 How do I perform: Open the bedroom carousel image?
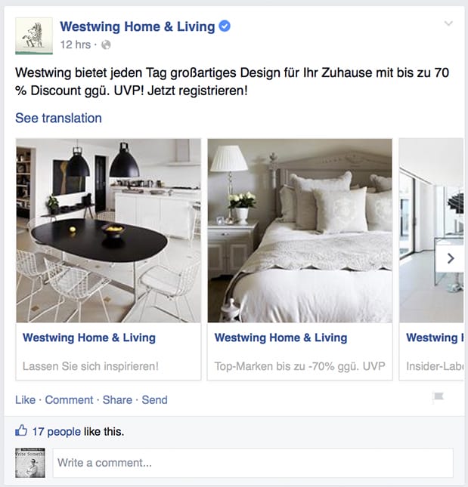pyautogui.click(x=300, y=230)
